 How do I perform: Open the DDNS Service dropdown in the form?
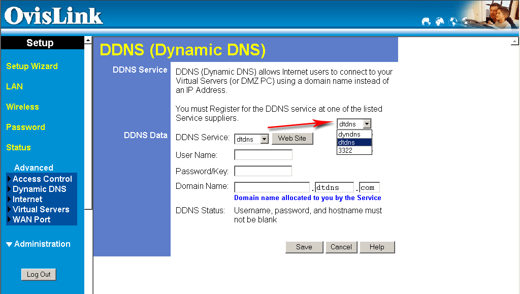[x=251, y=139]
